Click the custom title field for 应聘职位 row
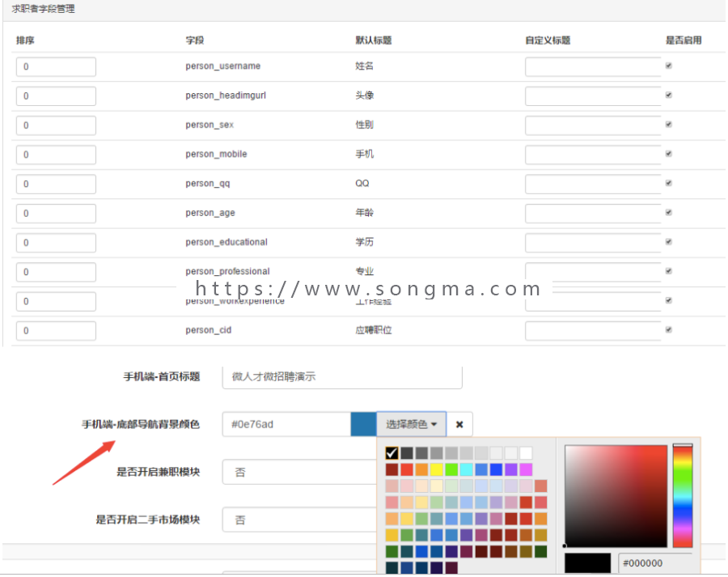The height and width of the screenshot is (577, 728). click(x=593, y=331)
